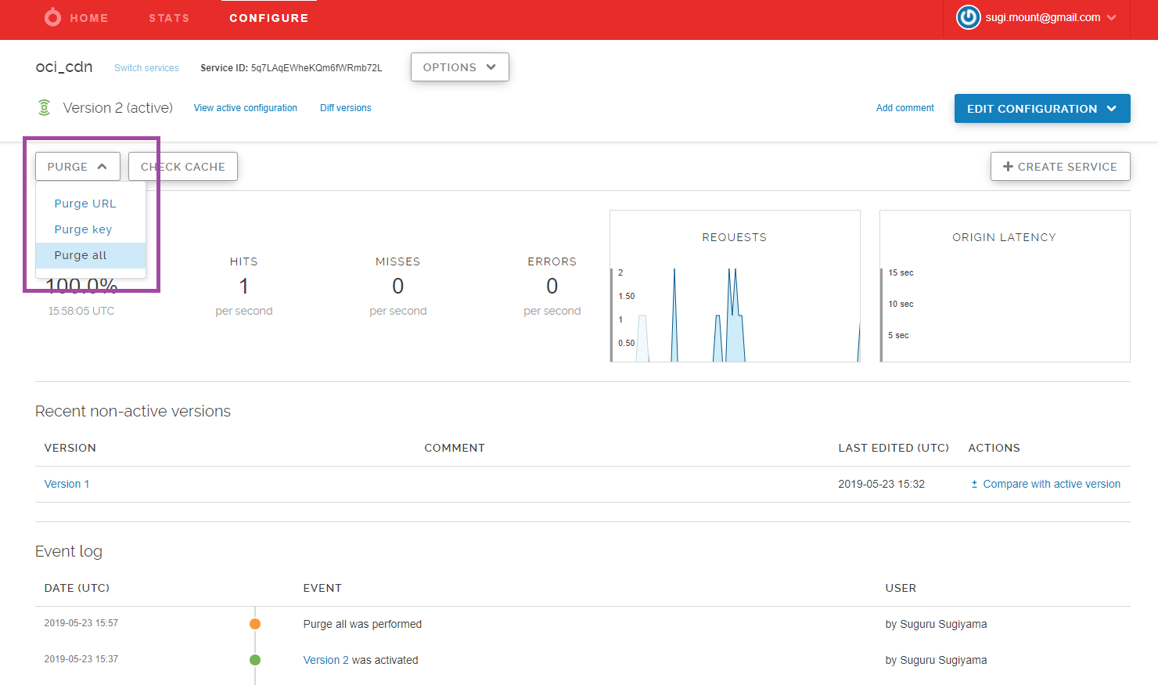Click the 2019-05-23 15:37 event date
Image resolution: width=1158 pixels, height=685 pixels.
pyautogui.click(x=81, y=659)
